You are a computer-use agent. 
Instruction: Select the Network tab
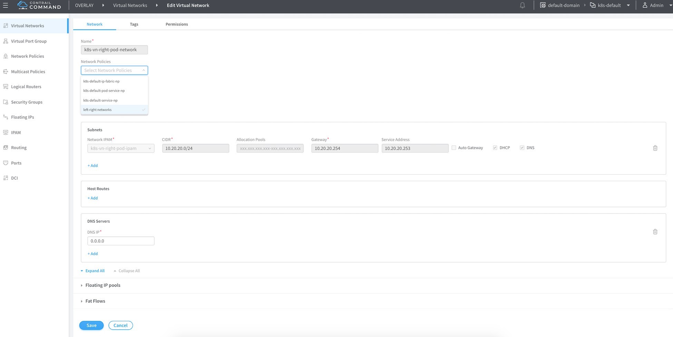point(95,24)
